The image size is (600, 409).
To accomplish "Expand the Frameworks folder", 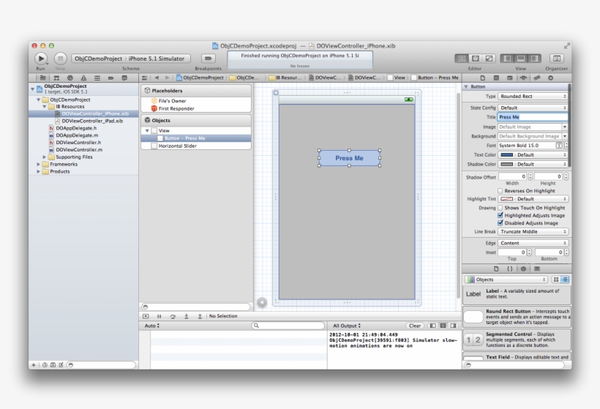I will click(x=38, y=165).
